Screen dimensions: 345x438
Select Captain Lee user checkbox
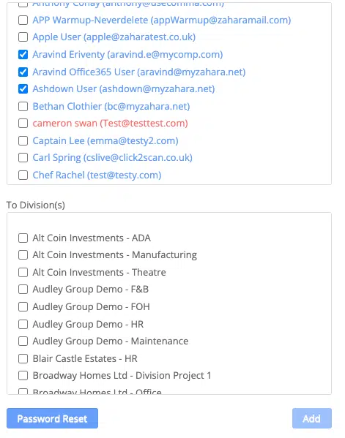coord(23,140)
